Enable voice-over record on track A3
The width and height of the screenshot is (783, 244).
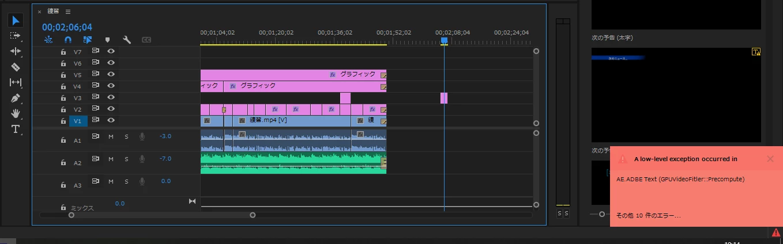(142, 181)
